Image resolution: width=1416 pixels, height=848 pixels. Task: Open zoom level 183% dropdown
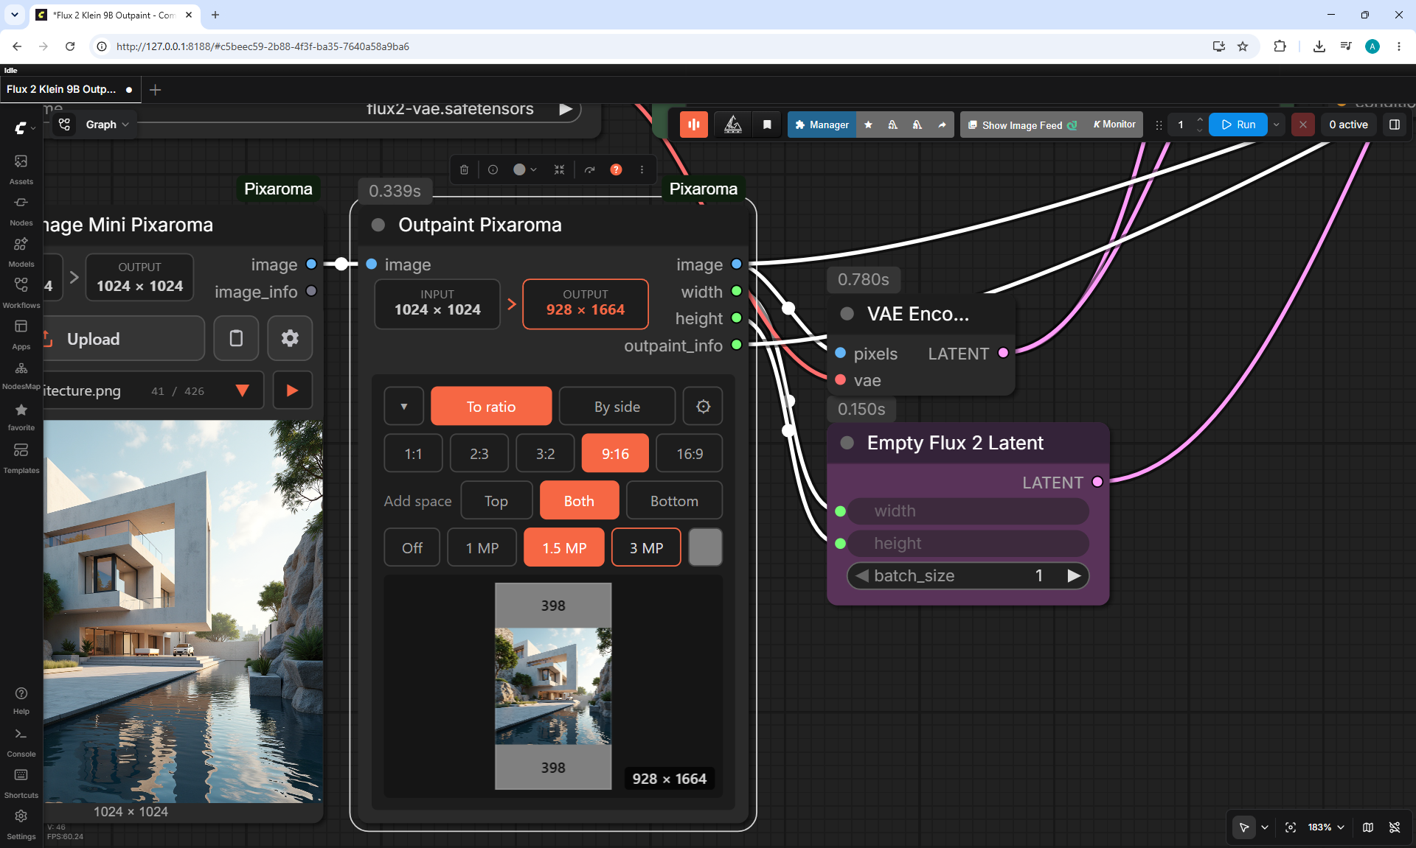pos(1326,827)
